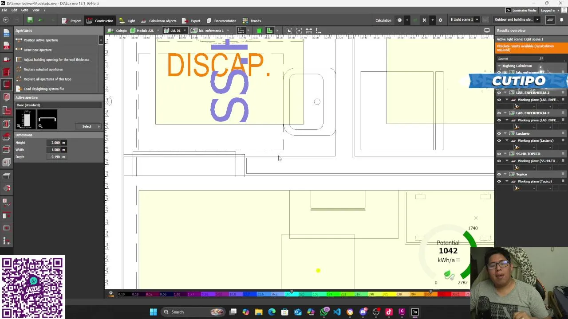Image resolution: width=568 pixels, height=319 pixels.
Task: Open the Goto menu
Action: pos(25,10)
